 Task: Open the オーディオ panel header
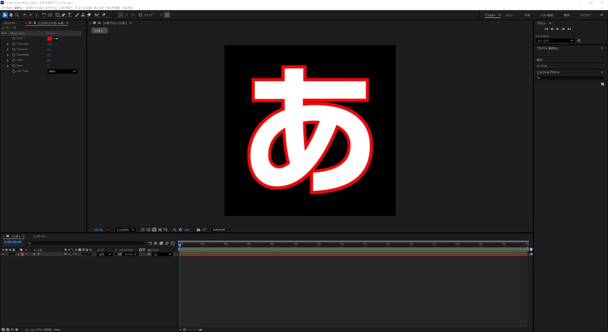pyautogui.click(x=541, y=66)
